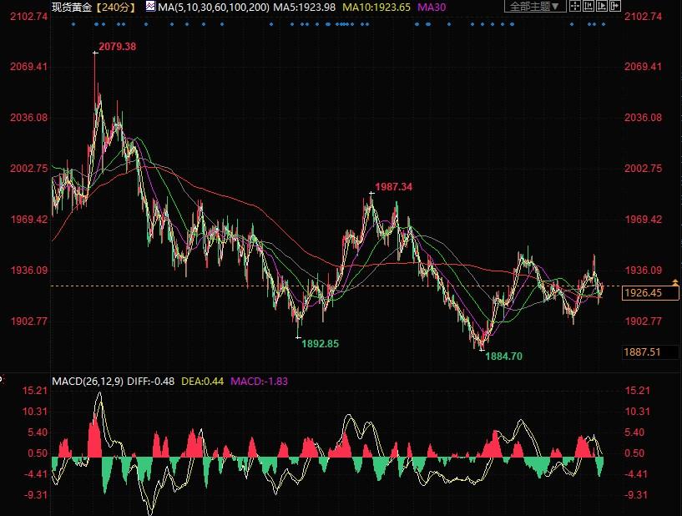Screen dimensions: 682x516
Task: Click the MA5:1923.98 legend value
Action: (305, 7)
